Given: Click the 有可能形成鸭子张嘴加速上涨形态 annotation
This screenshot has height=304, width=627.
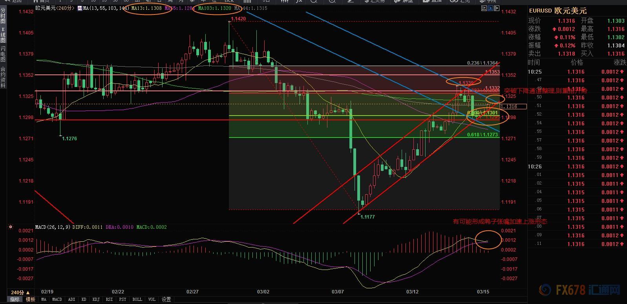Looking at the screenshot, I should [x=500, y=222].
